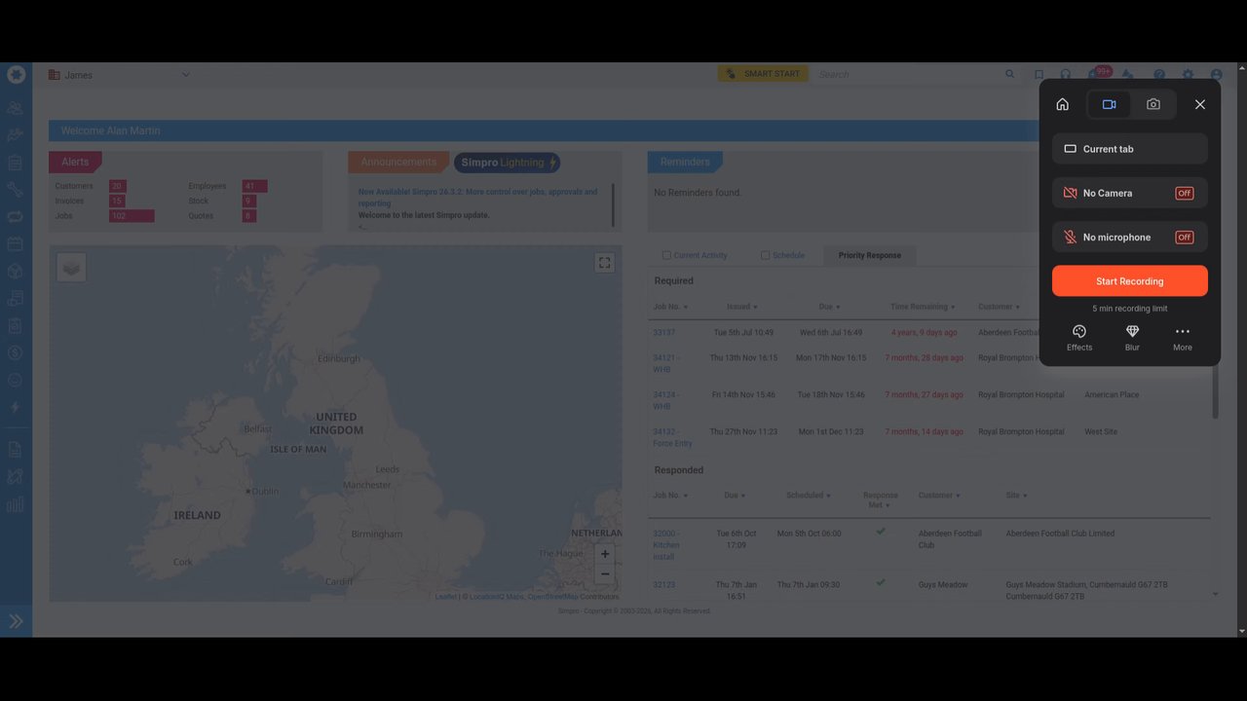Click the announcements panel scrollbar

[614, 204]
